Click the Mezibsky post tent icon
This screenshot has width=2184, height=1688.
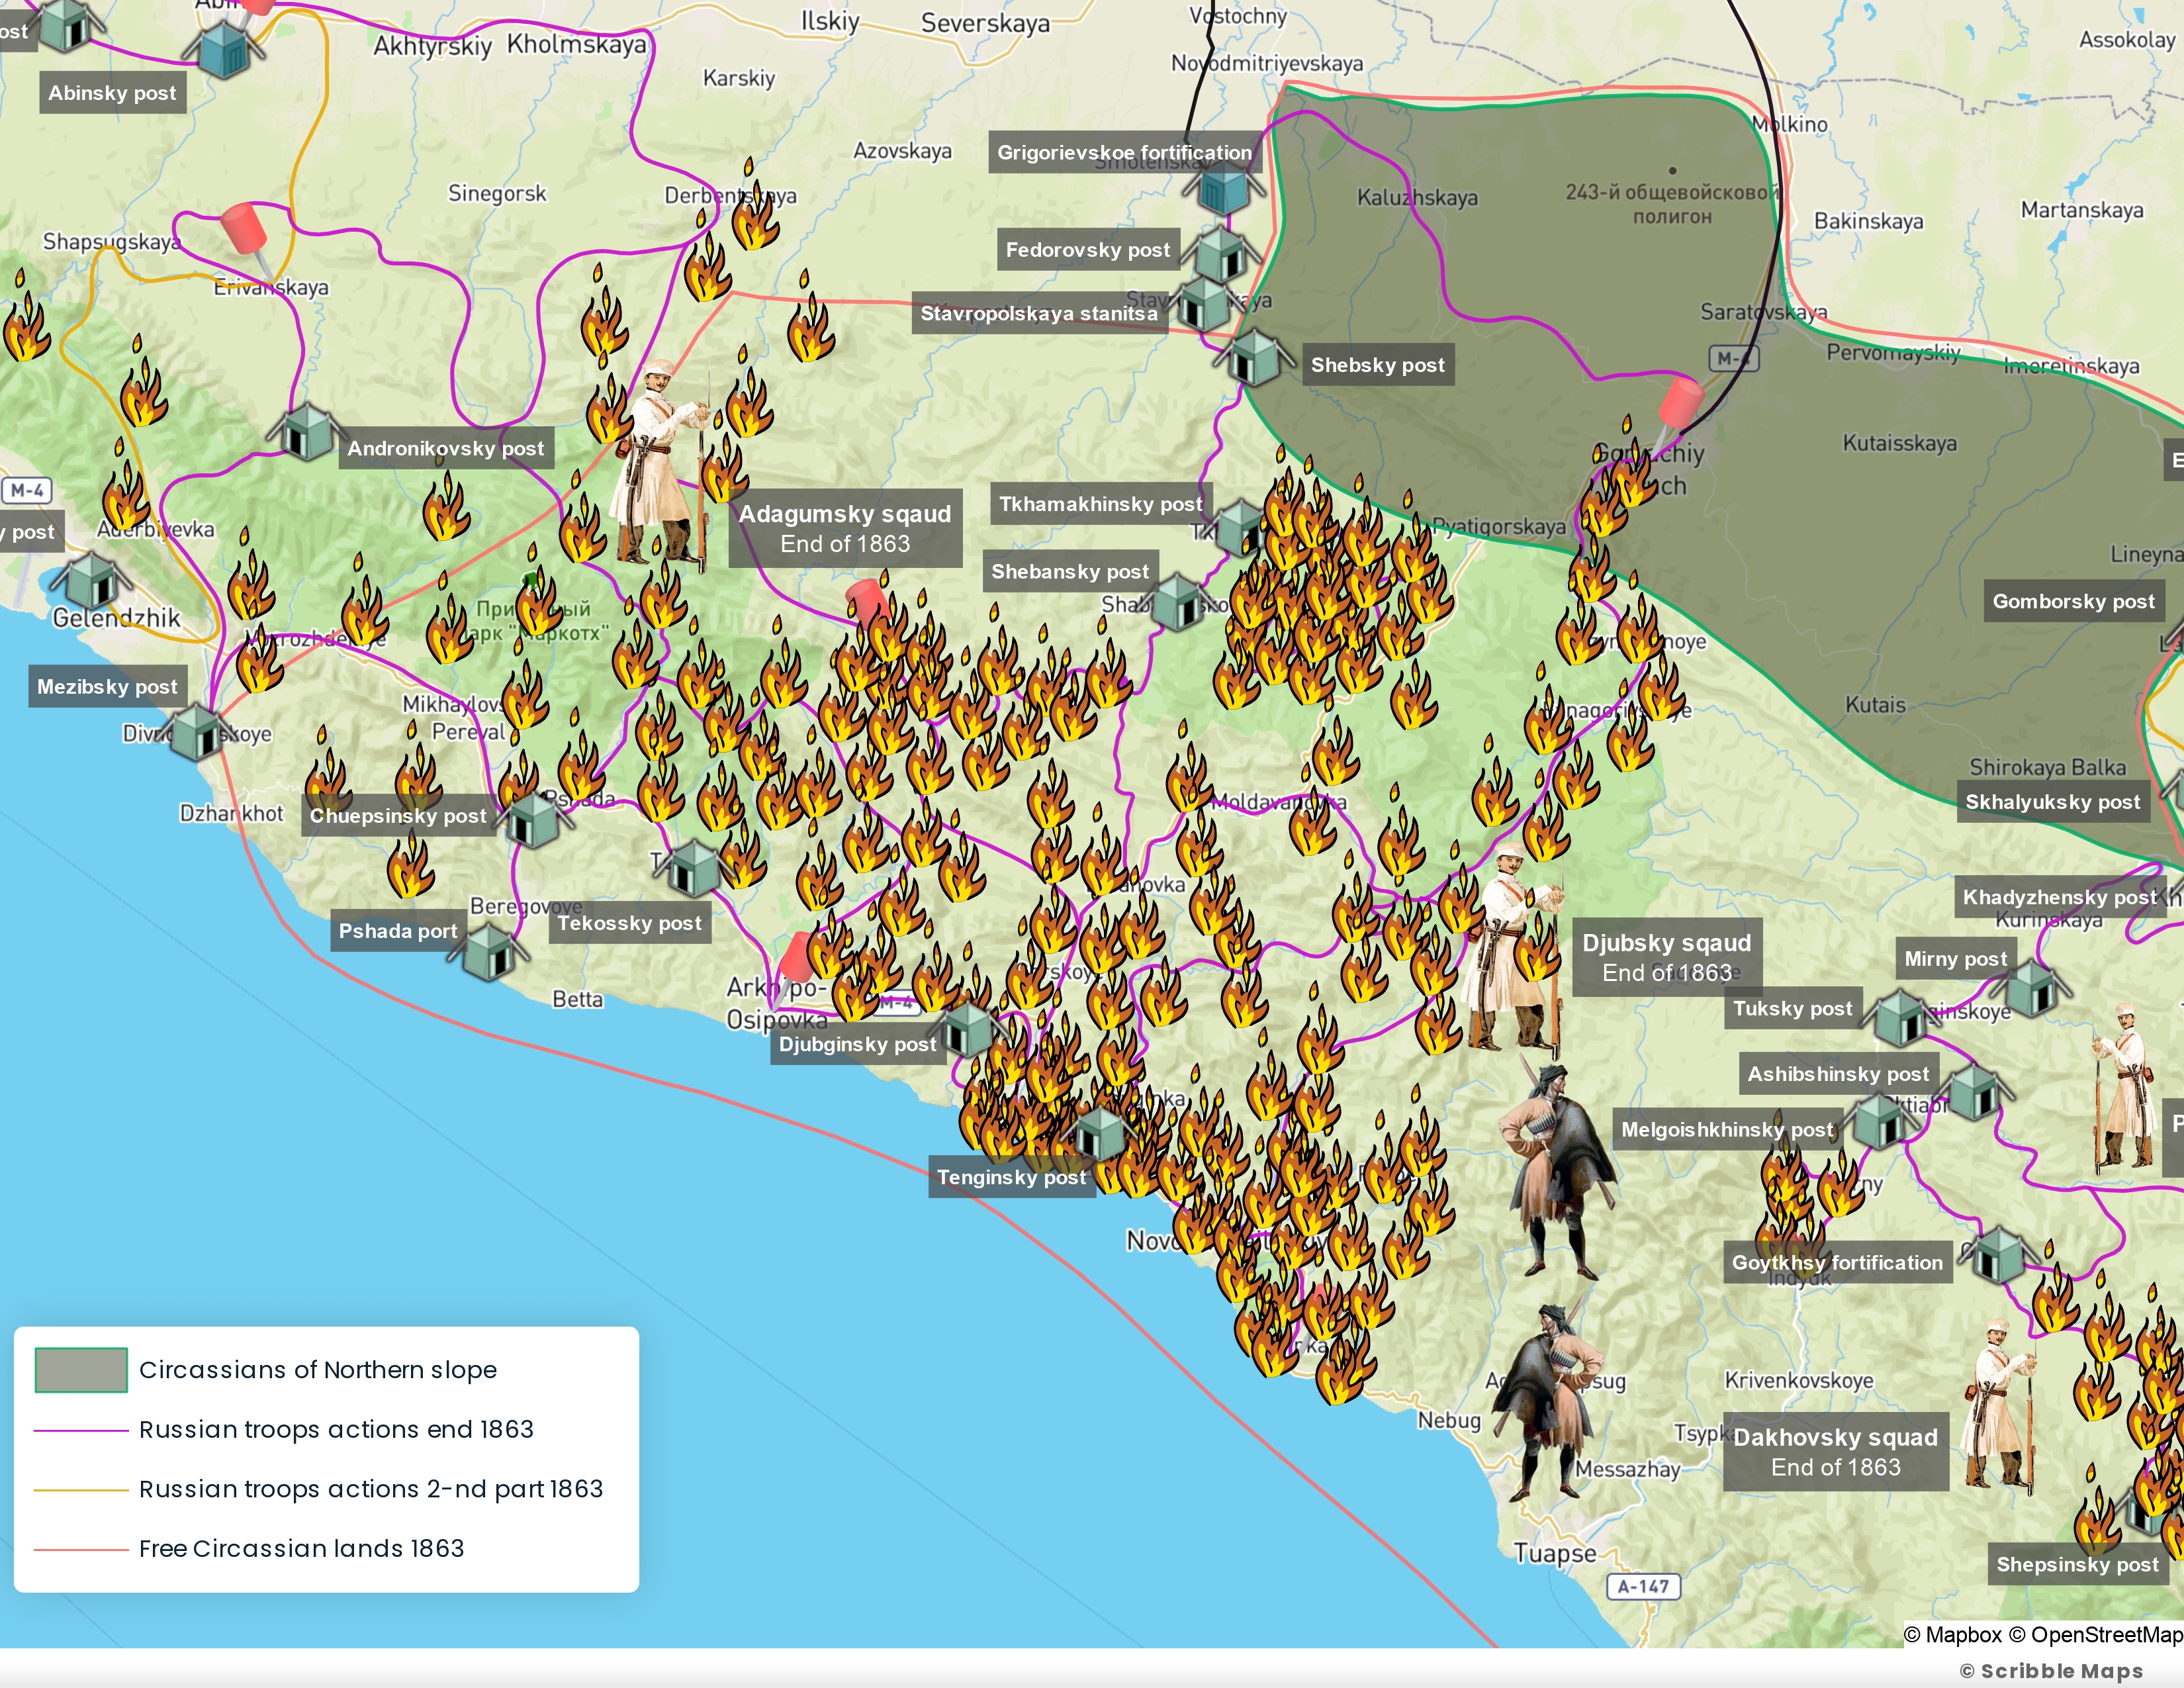point(196,732)
